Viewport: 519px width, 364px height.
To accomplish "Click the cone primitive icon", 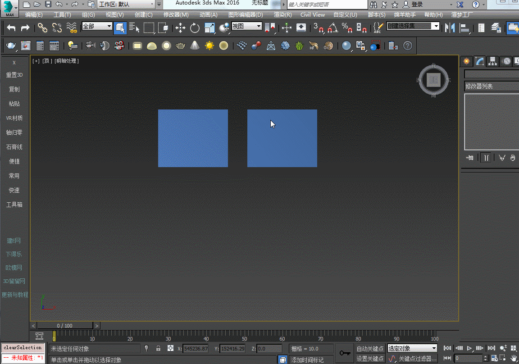I will (x=195, y=46).
